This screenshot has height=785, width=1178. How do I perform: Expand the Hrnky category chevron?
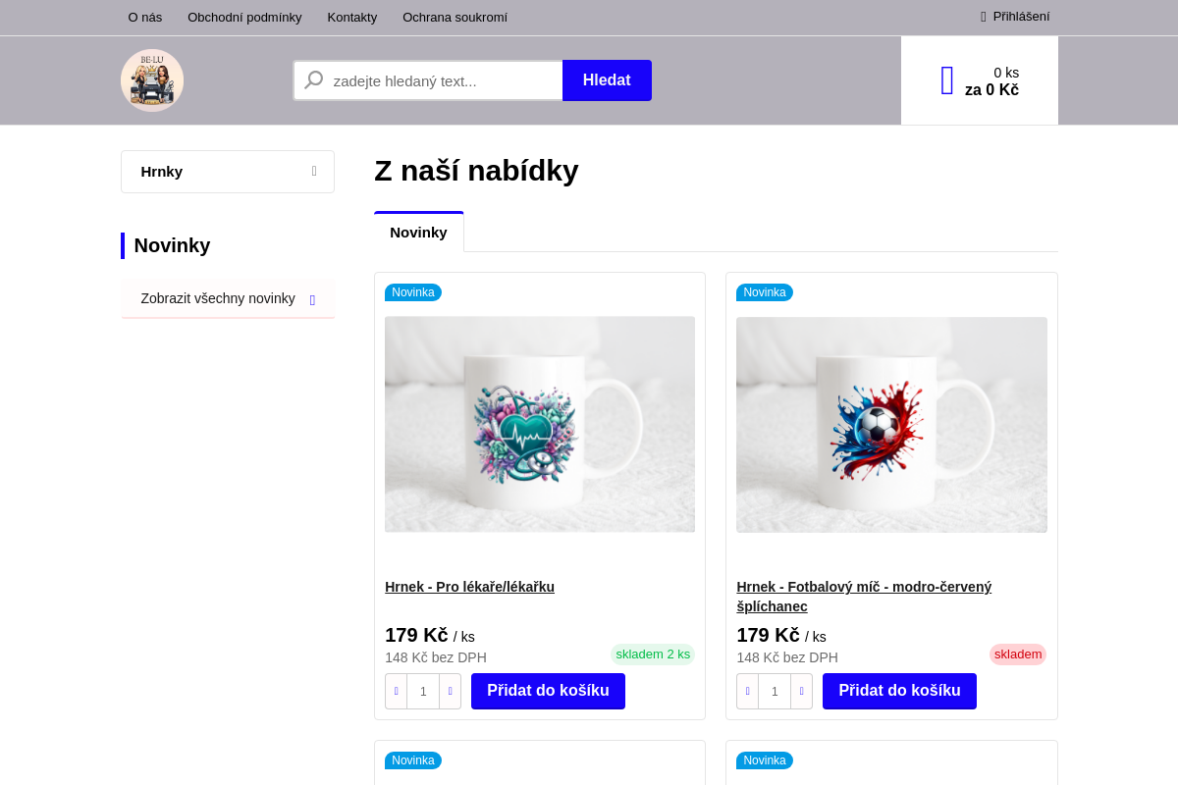(x=312, y=171)
